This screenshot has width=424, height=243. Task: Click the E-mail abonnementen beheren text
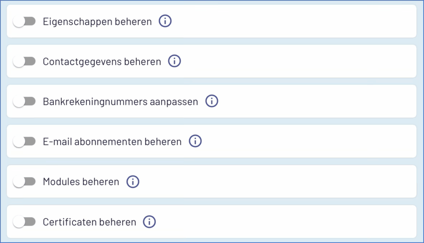(112, 142)
